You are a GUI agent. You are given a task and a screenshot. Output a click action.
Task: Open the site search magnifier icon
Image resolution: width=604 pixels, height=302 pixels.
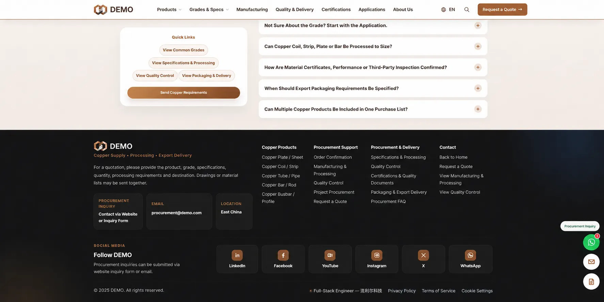pyautogui.click(x=467, y=10)
